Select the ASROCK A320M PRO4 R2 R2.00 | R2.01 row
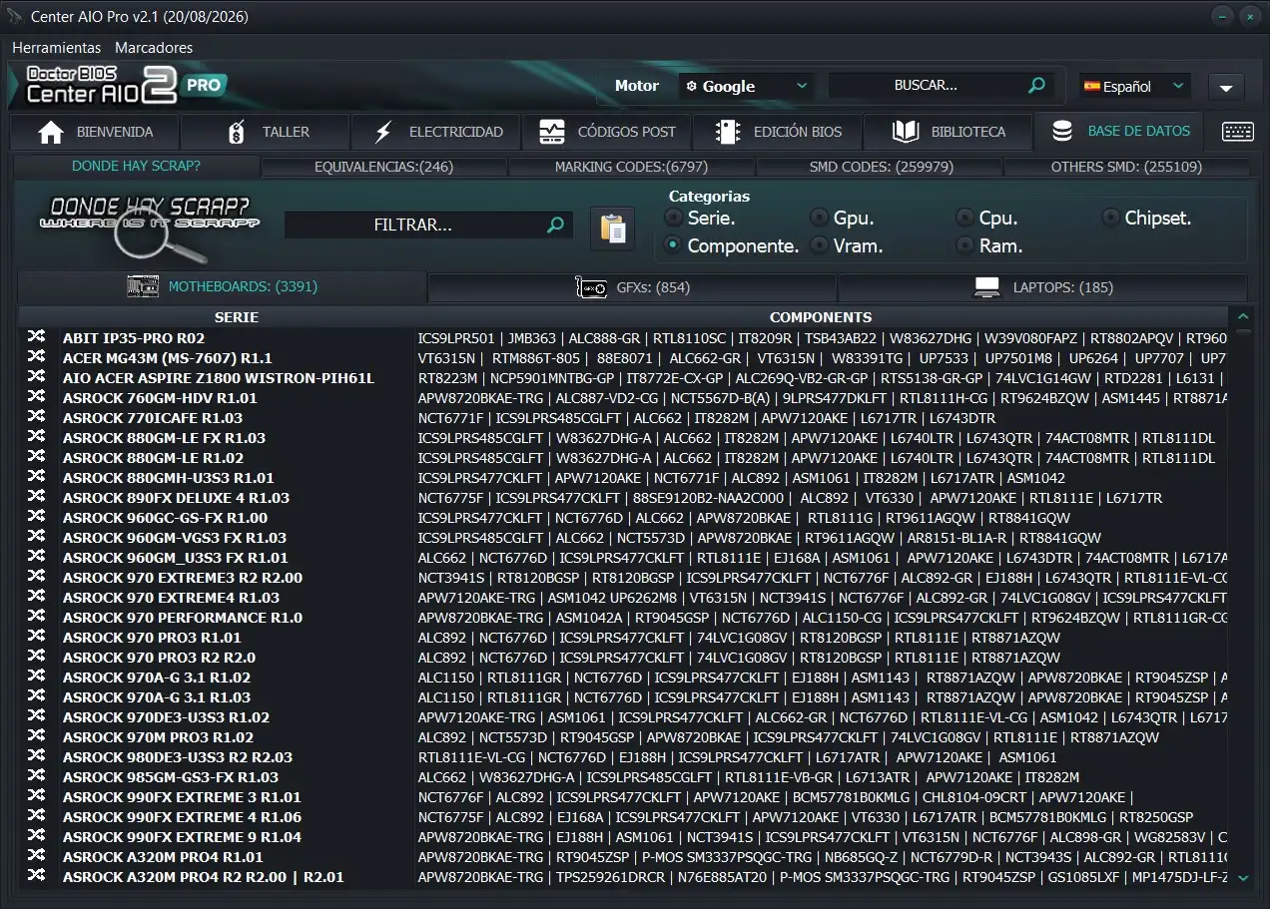1270x909 pixels. tap(623, 877)
